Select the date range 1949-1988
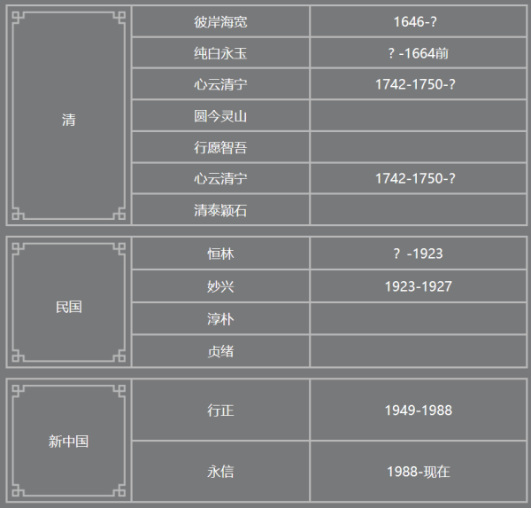The height and width of the screenshot is (508, 531). (418, 410)
